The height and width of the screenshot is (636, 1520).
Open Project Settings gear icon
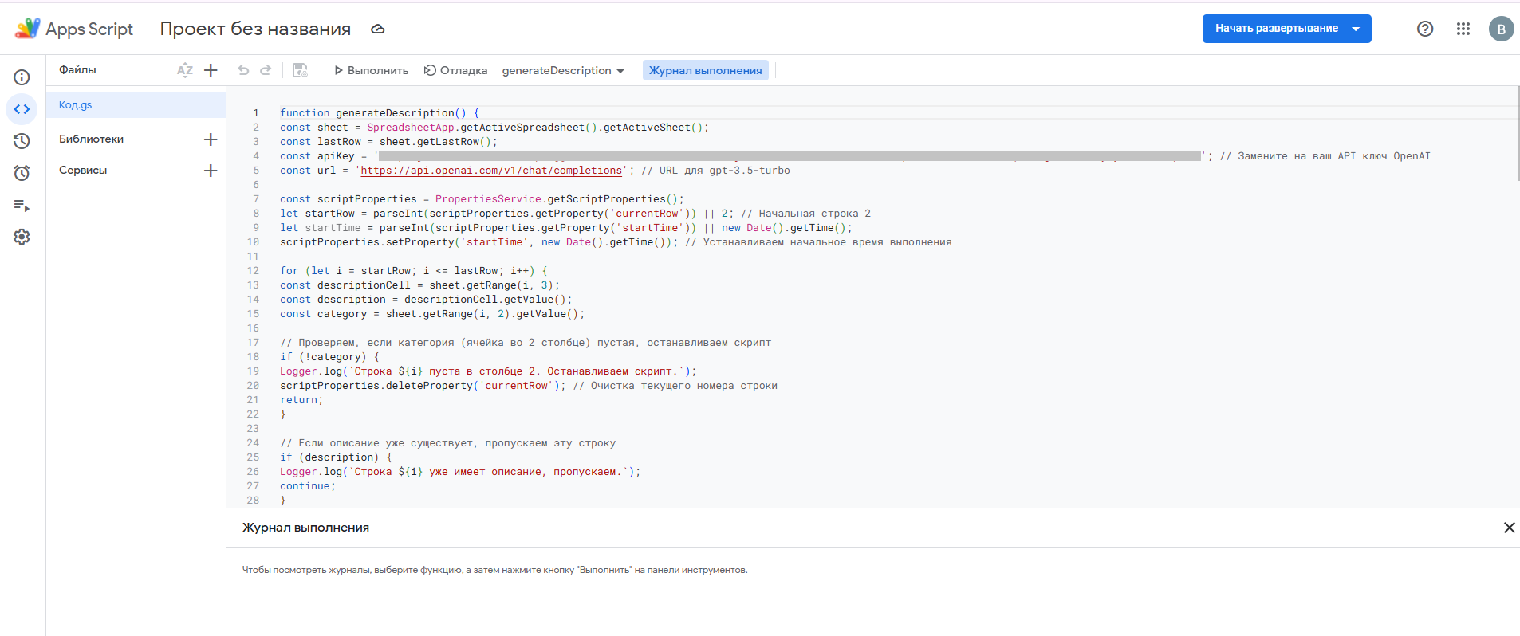pyautogui.click(x=22, y=237)
